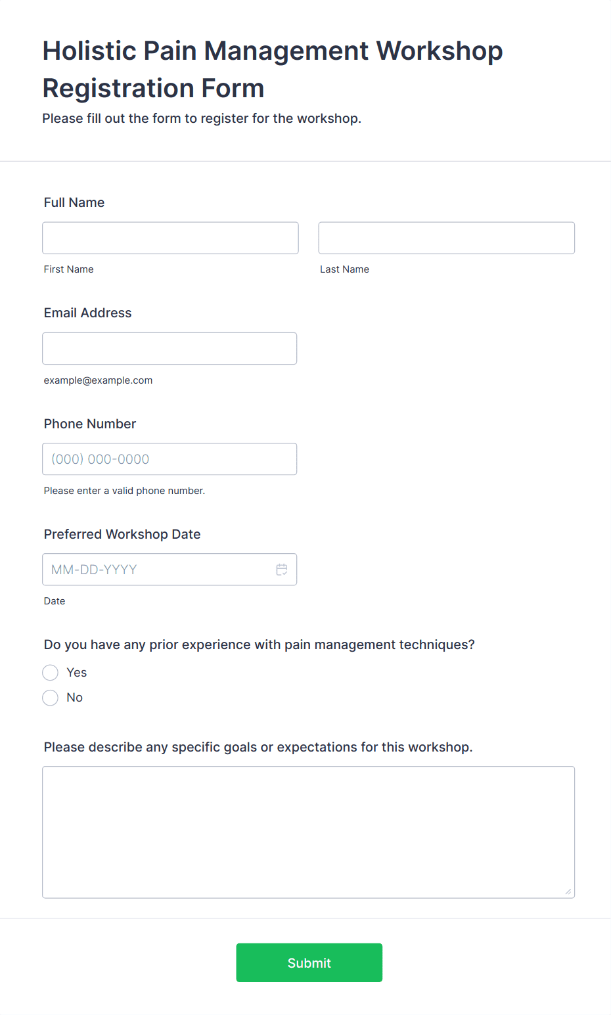Click the Full Name label
Image resolution: width=611 pixels, height=1015 pixels.
[74, 202]
